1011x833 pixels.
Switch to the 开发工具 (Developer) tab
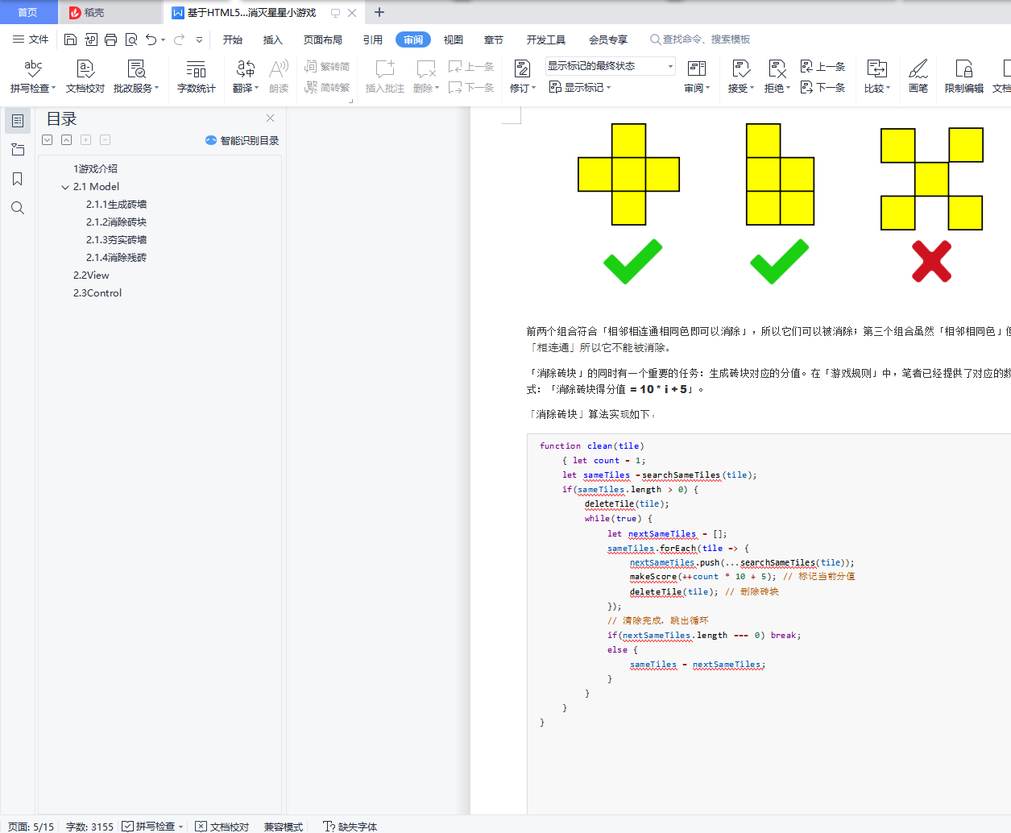(546, 39)
